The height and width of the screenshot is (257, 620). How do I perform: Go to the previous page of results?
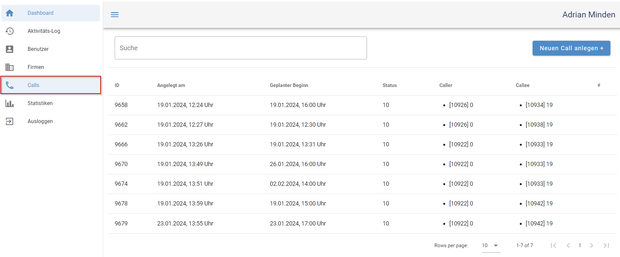point(568,246)
